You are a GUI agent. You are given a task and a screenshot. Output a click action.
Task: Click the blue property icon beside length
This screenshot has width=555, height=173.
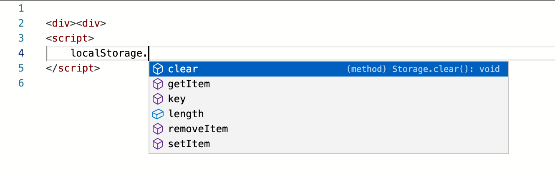point(158,114)
